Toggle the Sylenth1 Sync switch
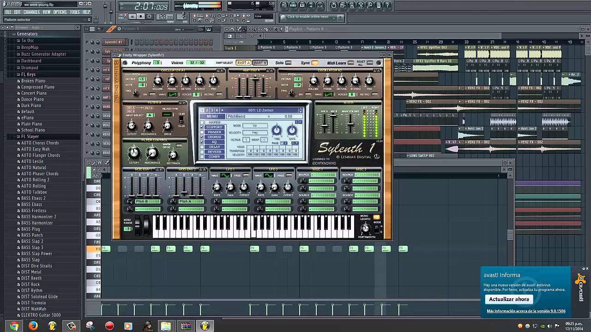The width and height of the screenshot is (591, 332). pos(315,63)
